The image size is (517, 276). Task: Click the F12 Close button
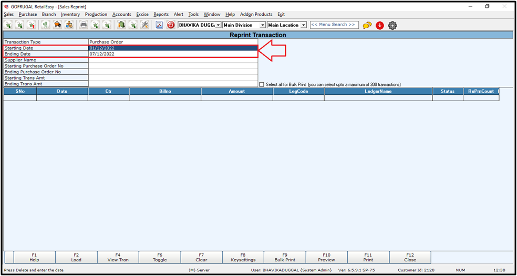(410, 257)
